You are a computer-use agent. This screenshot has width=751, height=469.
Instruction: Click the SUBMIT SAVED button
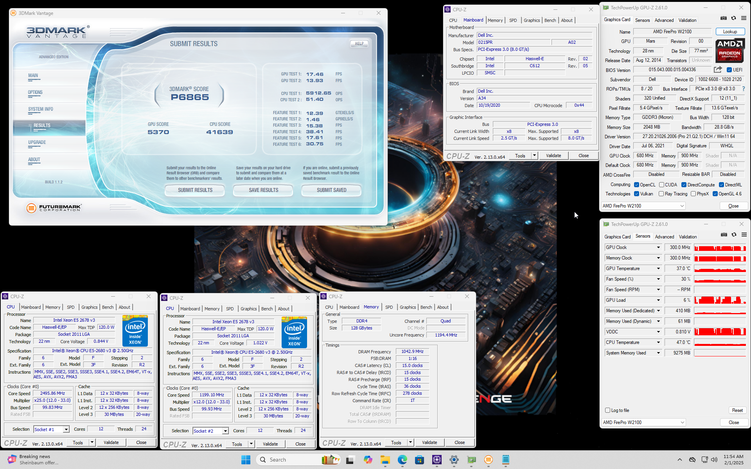tap(331, 190)
